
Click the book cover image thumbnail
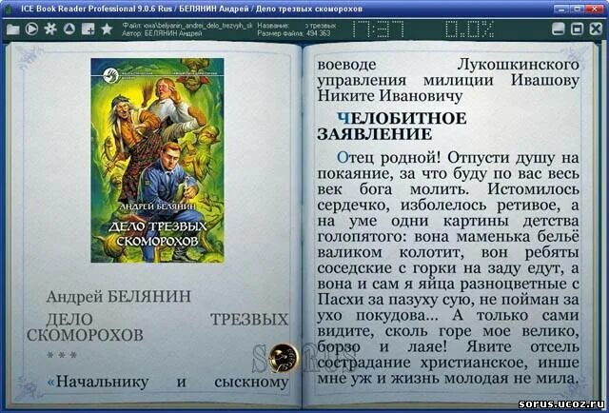(157, 160)
